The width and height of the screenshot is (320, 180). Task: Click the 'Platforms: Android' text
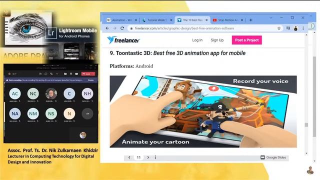(131, 66)
